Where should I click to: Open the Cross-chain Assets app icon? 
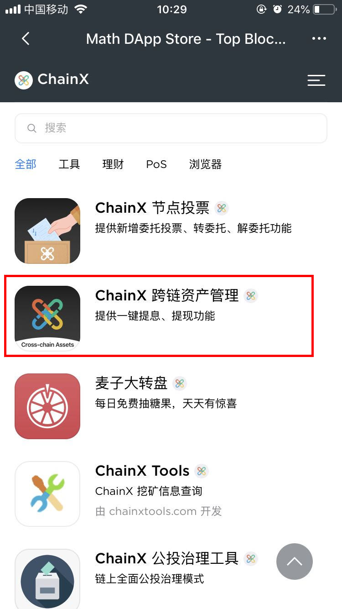point(47,319)
